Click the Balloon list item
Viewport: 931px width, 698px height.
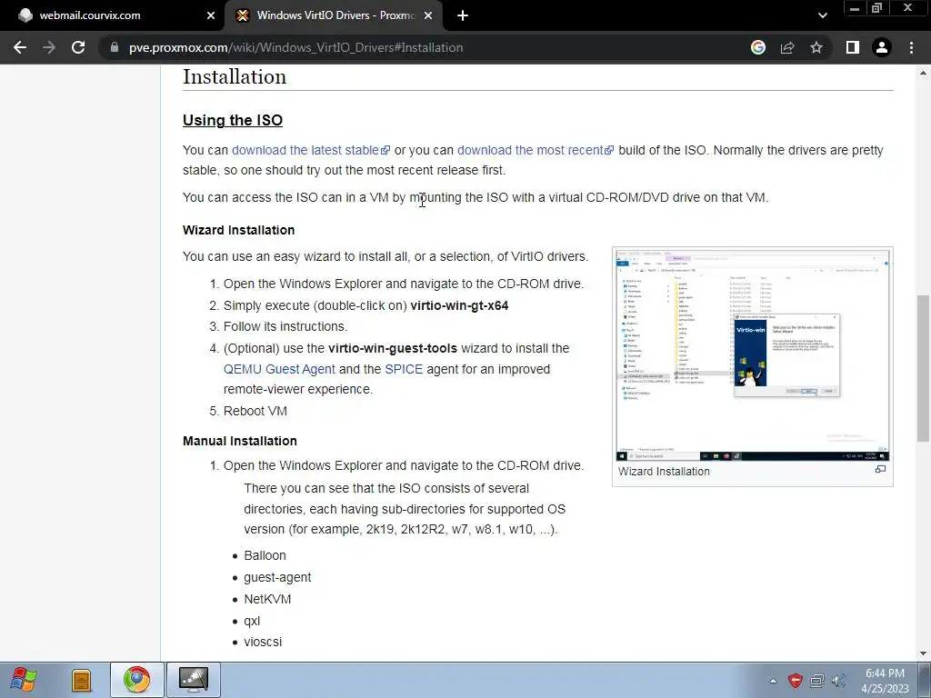(x=265, y=555)
